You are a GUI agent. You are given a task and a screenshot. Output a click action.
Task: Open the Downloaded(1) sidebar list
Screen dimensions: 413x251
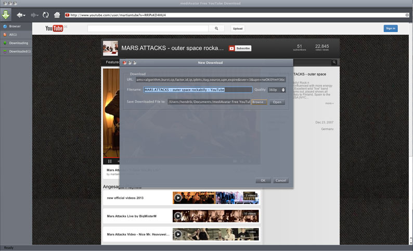tap(20, 51)
